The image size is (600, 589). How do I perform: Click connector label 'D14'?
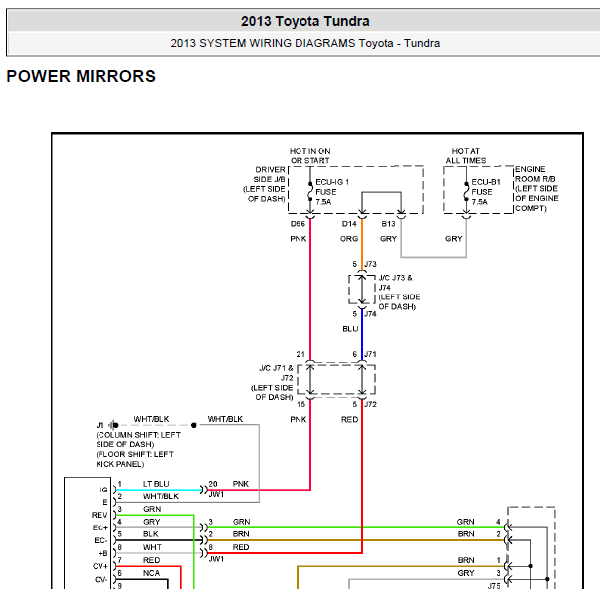(349, 224)
